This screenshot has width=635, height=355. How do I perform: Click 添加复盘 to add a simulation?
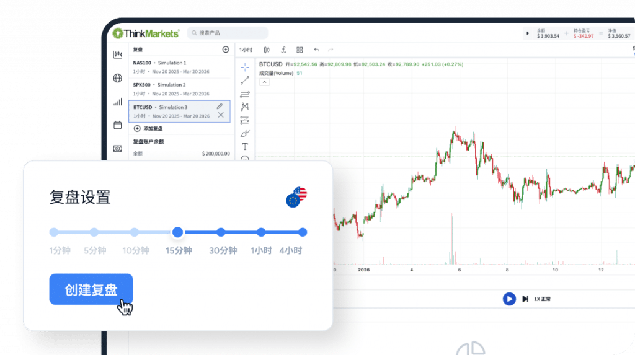click(x=148, y=128)
